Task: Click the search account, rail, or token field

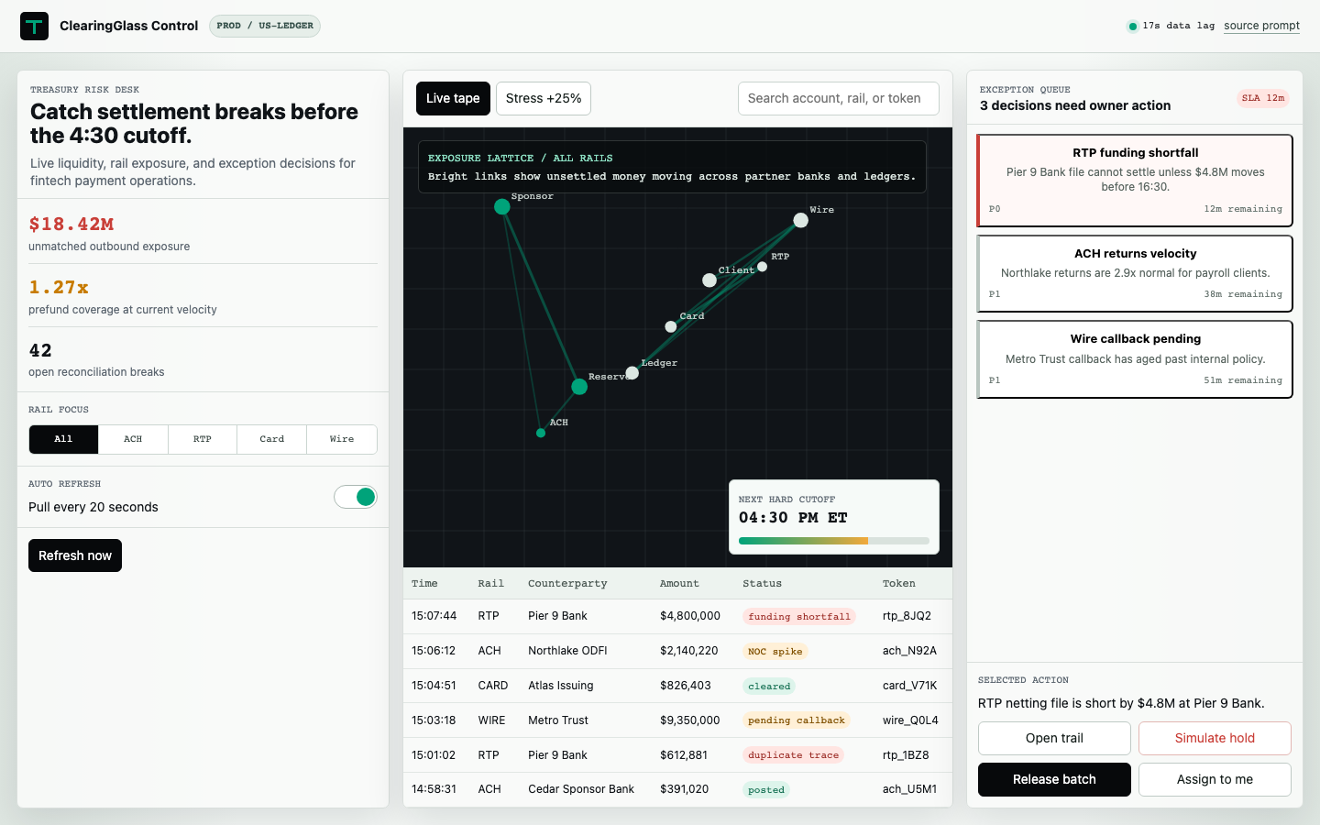Action: [839, 99]
